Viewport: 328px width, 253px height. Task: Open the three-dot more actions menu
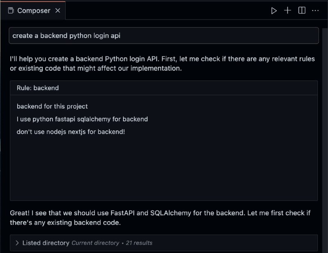point(315,11)
